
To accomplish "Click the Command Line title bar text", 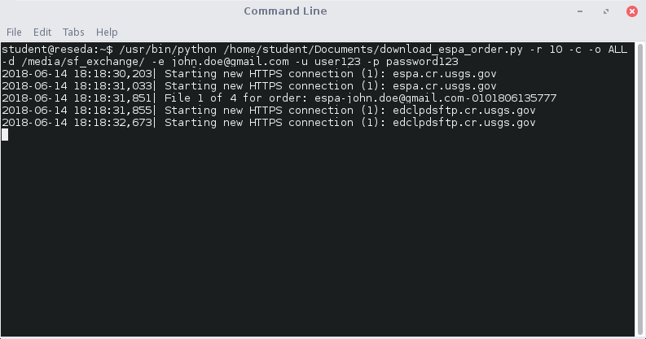I will (x=285, y=11).
